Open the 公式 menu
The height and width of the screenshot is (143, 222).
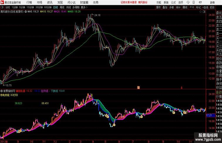coord(173,2)
